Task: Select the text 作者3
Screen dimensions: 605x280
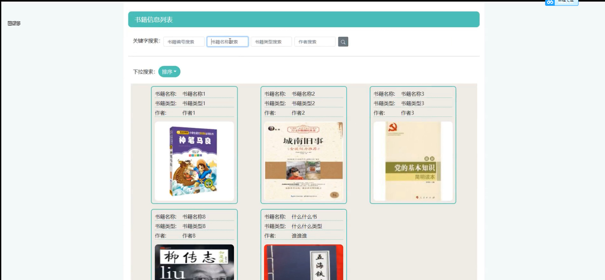Action: [407, 113]
